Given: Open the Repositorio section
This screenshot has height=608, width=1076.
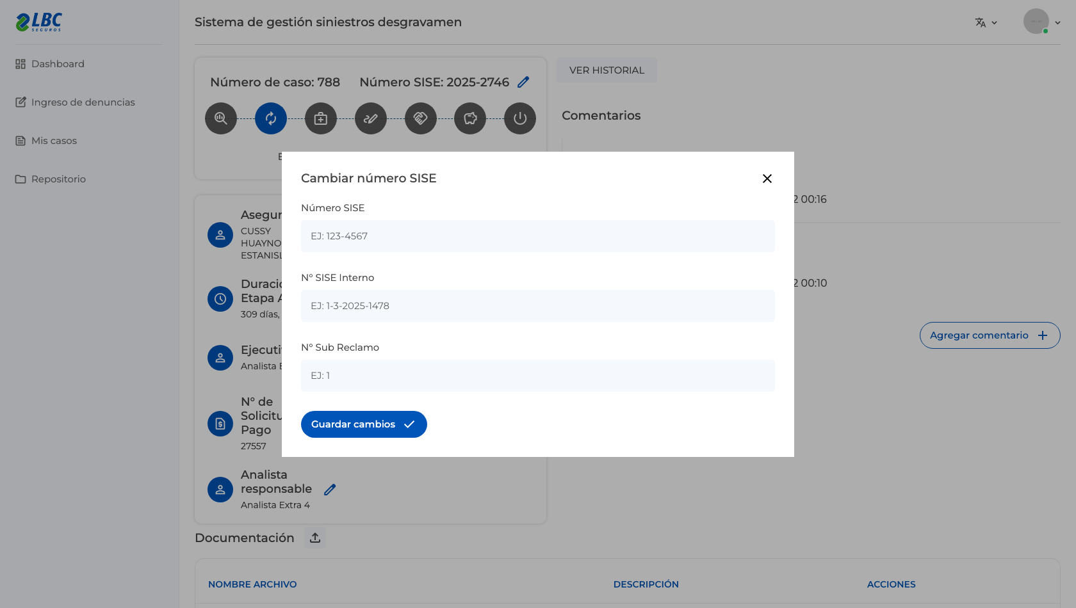Looking at the screenshot, I should coord(51,179).
